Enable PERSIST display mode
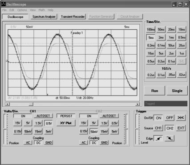This screenshot has height=165, width=190. pyautogui.click(x=66, y=116)
